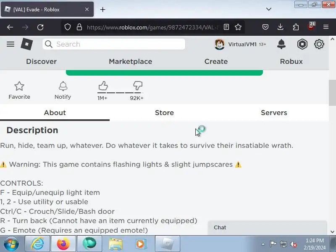Screen dimensions: 336x252
Task: Click the 'Ctrl/C - Crouch/Slide/Bash door' line
Action: pyautogui.click(x=57, y=211)
